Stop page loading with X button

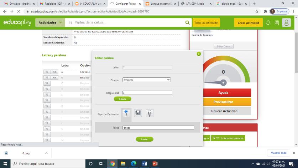pyautogui.click(x=19, y=11)
